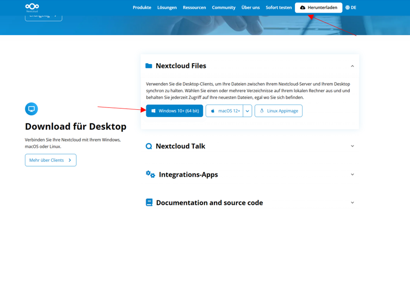410x291 pixels.
Task: Open the DE language selector
Action: tap(351, 8)
